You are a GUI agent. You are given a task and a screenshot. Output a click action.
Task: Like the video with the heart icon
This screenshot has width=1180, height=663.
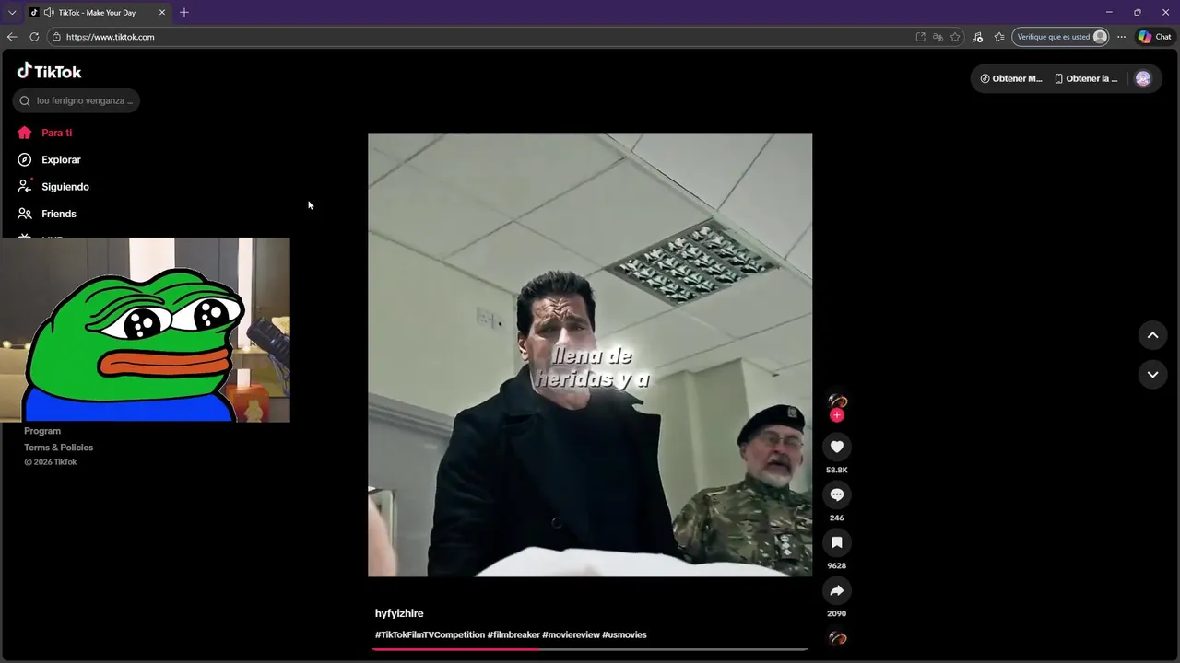click(837, 447)
